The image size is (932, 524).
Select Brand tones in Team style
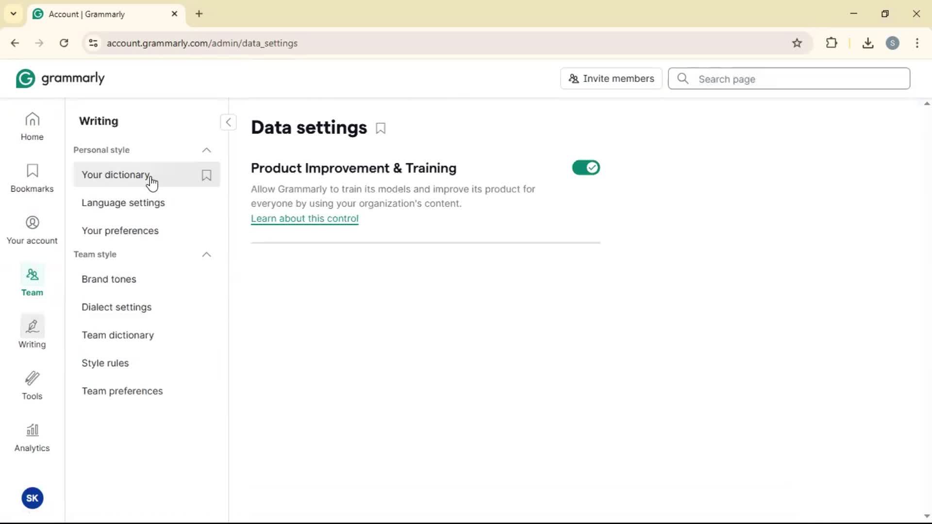109,279
